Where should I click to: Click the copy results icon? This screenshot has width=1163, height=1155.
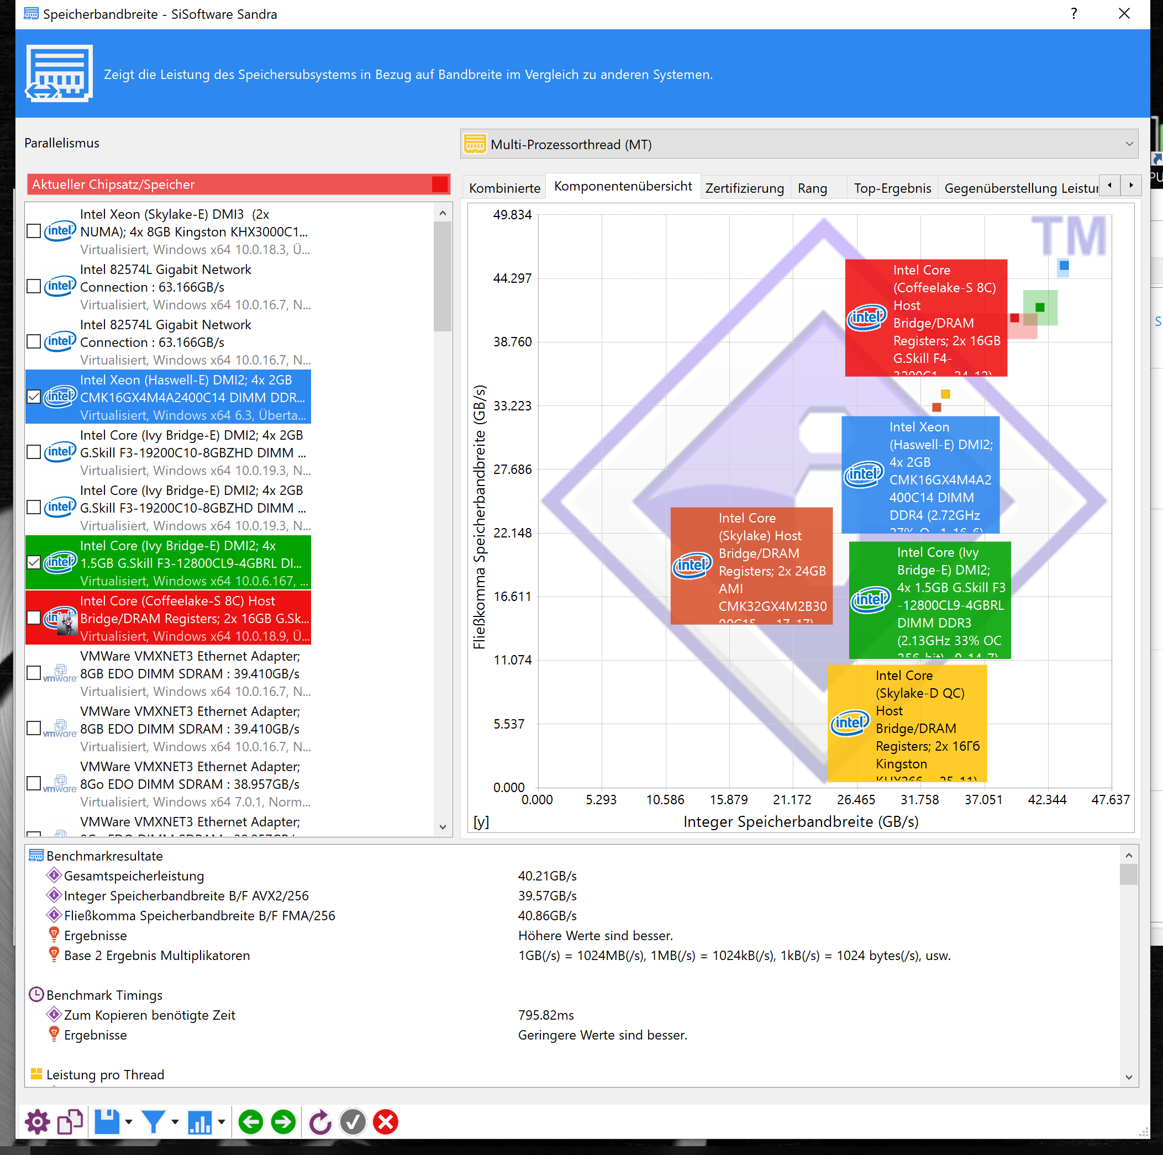coord(70,1122)
